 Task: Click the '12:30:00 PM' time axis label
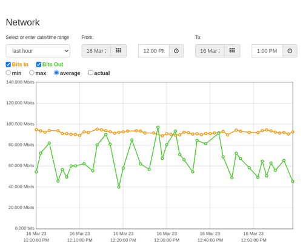[x=167, y=240]
